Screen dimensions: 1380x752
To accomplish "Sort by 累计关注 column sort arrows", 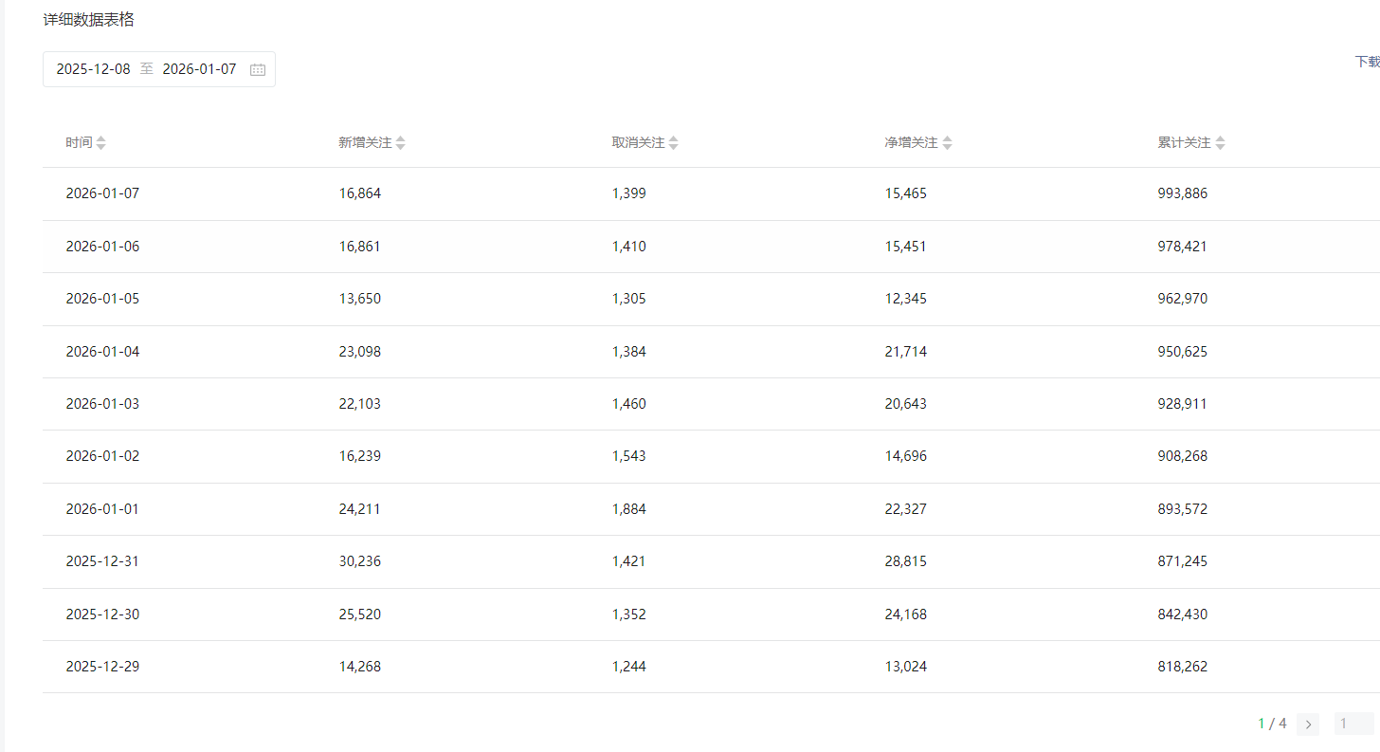I will point(1221,143).
